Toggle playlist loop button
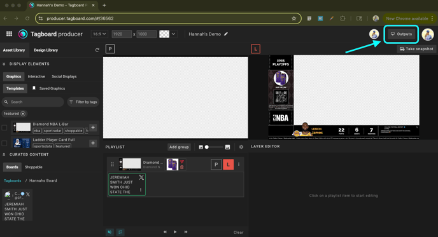This screenshot has height=237, width=438. click(x=120, y=232)
